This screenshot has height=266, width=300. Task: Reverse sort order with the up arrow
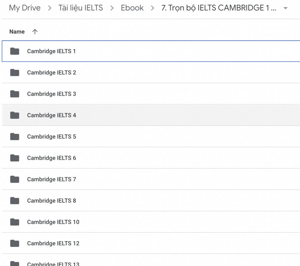(x=35, y=32)
